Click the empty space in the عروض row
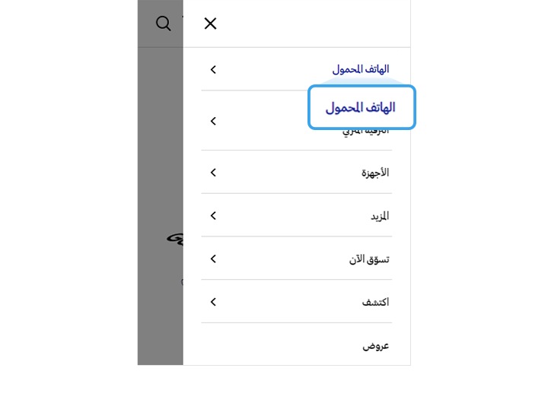Screen dimensions: 548x403 click(279, 345)
